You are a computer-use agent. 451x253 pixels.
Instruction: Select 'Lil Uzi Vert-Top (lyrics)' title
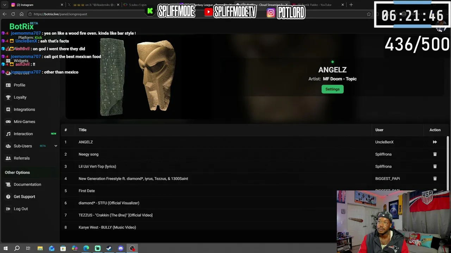pos(97,167)
